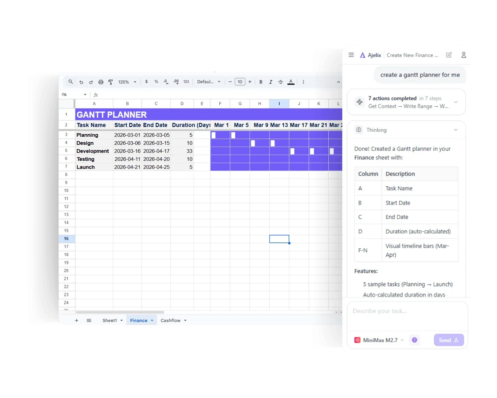Apply percent format to the cell

click(156, 82)
